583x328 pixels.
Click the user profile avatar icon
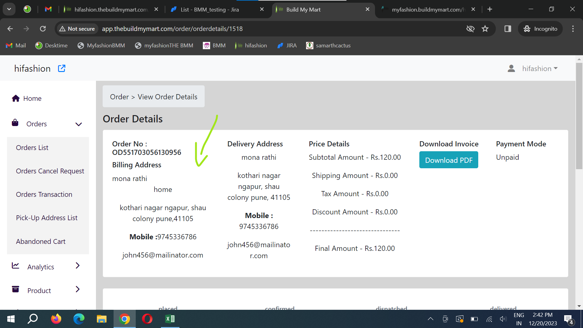511,68
